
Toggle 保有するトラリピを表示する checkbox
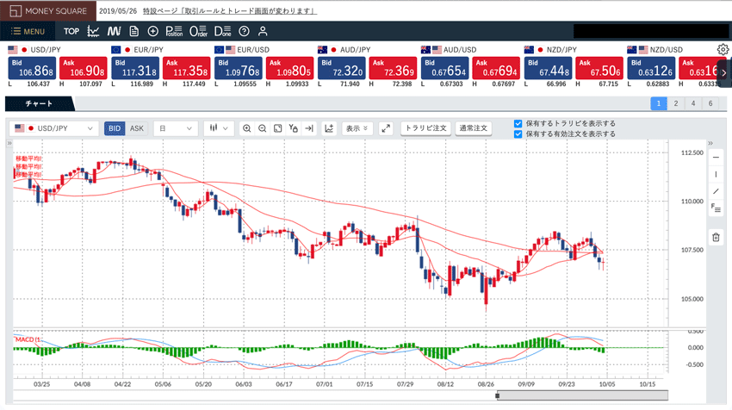518,123
